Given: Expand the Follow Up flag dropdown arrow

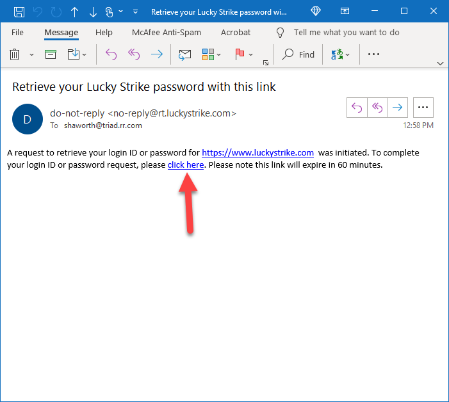Looking at the screenshot, I should (251, 54).
